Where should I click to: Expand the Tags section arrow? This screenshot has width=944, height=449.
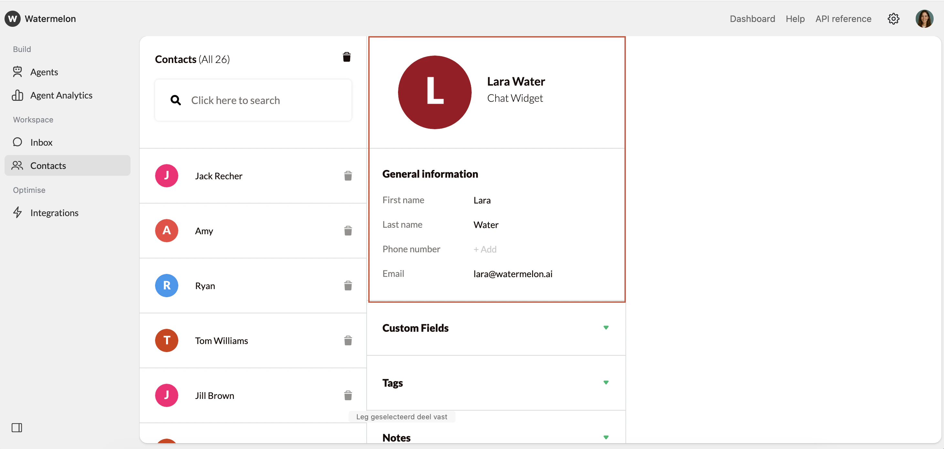[606, 383]
